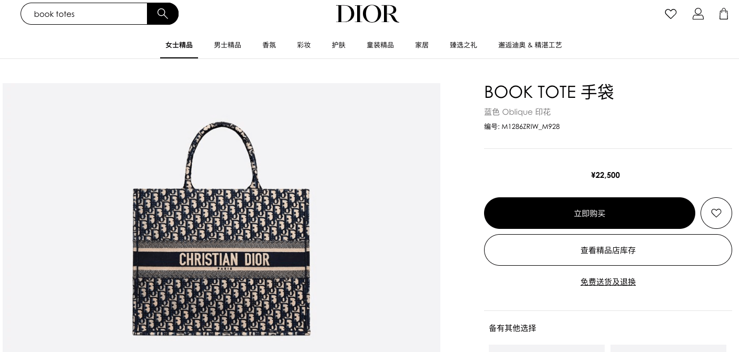Click the DIOR logo

click(x=368, y=14)
